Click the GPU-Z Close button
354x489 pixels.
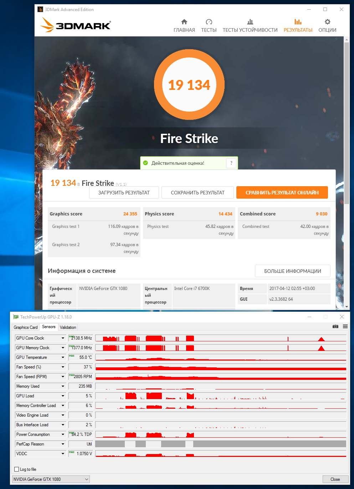click(335, 479)
